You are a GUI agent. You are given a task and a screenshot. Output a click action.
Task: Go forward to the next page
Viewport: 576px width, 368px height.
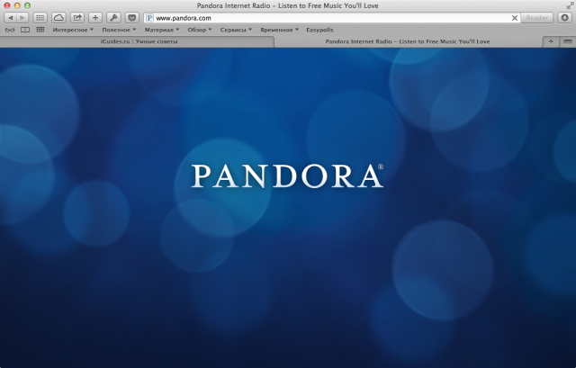[22, 18]
